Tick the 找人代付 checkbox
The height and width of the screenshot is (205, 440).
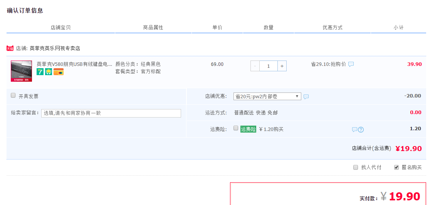pos(356,167)
